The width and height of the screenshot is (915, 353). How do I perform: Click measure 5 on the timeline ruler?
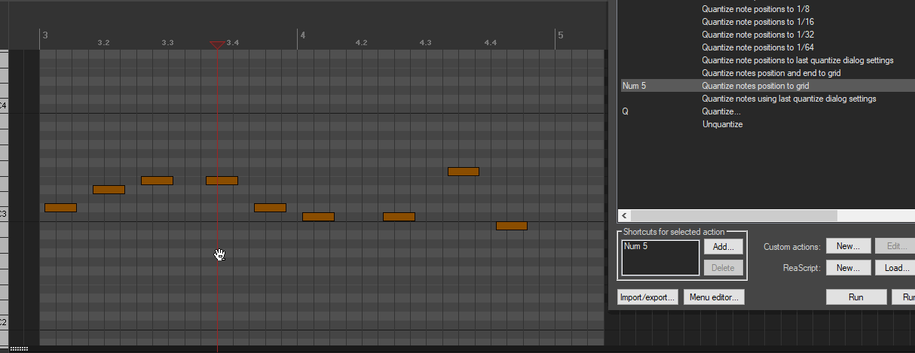tap(560, 35)
